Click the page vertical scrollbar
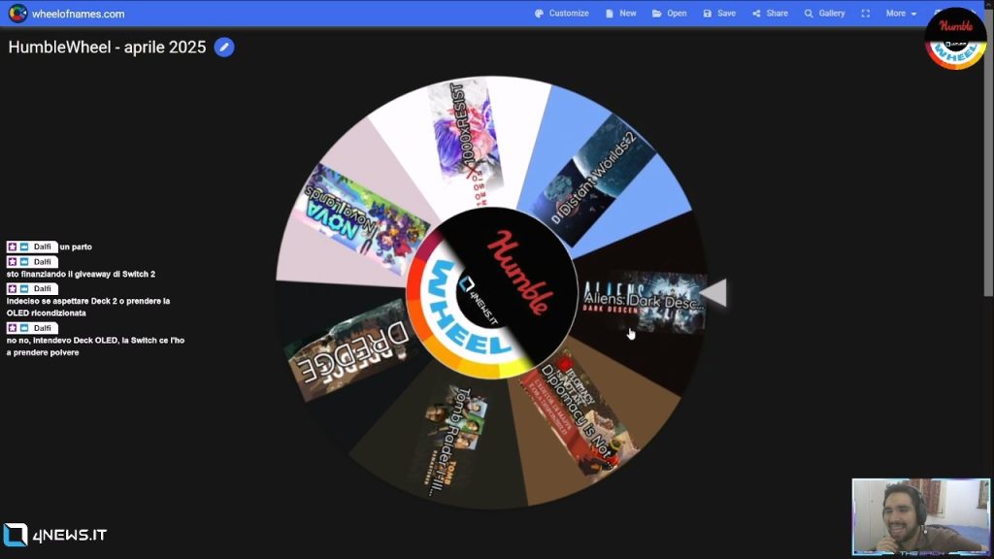This screenshot has width=994, height=559. pyautogui.click(x=989, y=152)
